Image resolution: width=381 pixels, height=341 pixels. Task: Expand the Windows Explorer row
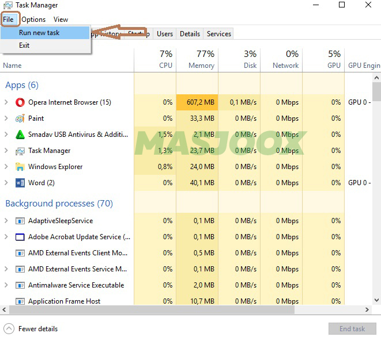[x=6, y=167]
